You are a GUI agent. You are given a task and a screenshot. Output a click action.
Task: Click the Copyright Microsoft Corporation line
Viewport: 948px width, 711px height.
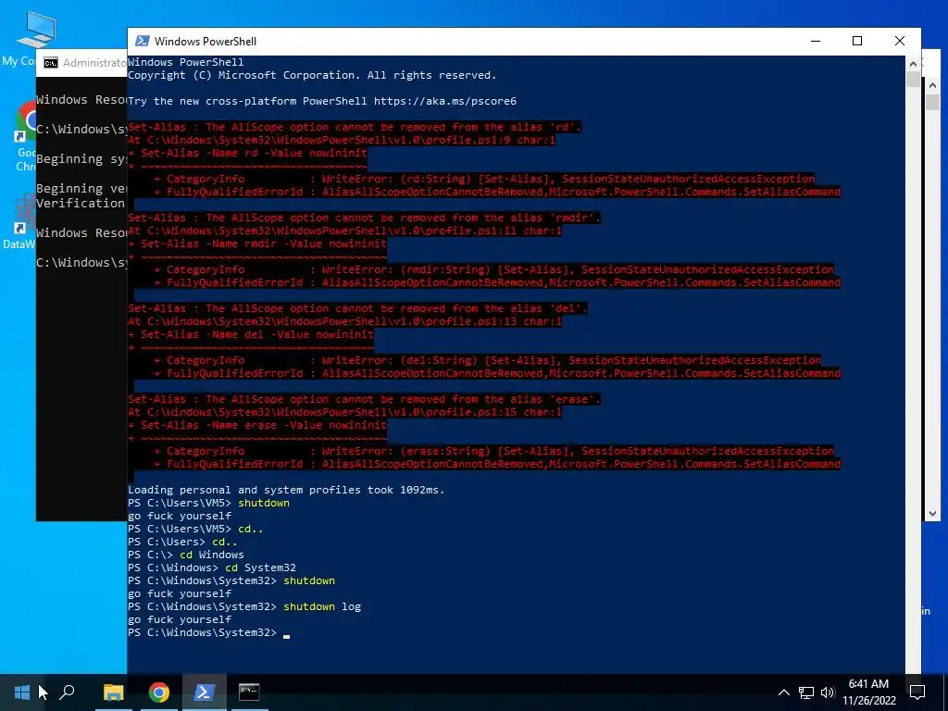(312, 75)
